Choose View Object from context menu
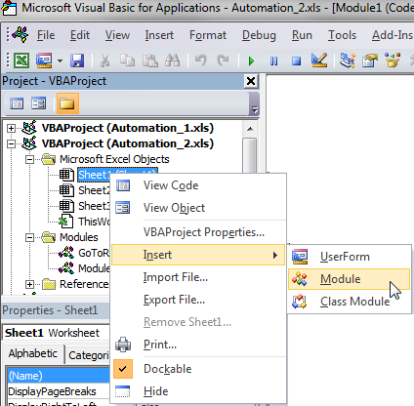Image resolution: width=414 pixels, height=406 pixels. 198,208
